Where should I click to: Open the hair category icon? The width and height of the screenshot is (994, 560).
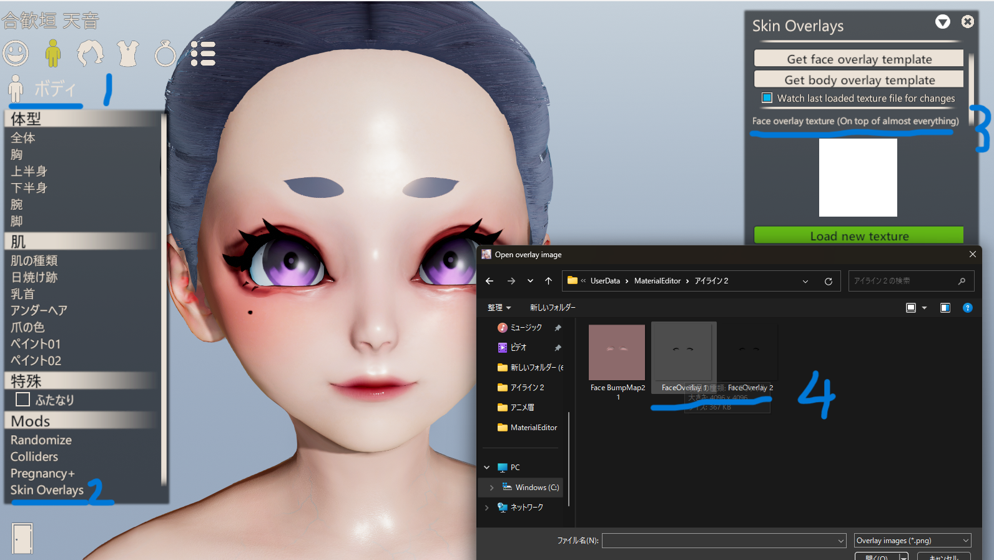tap(91, 53)
